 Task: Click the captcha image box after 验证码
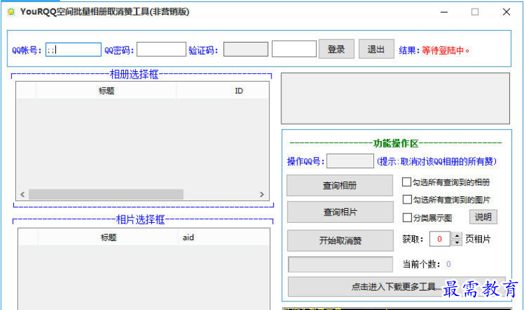tap(245, 49)
